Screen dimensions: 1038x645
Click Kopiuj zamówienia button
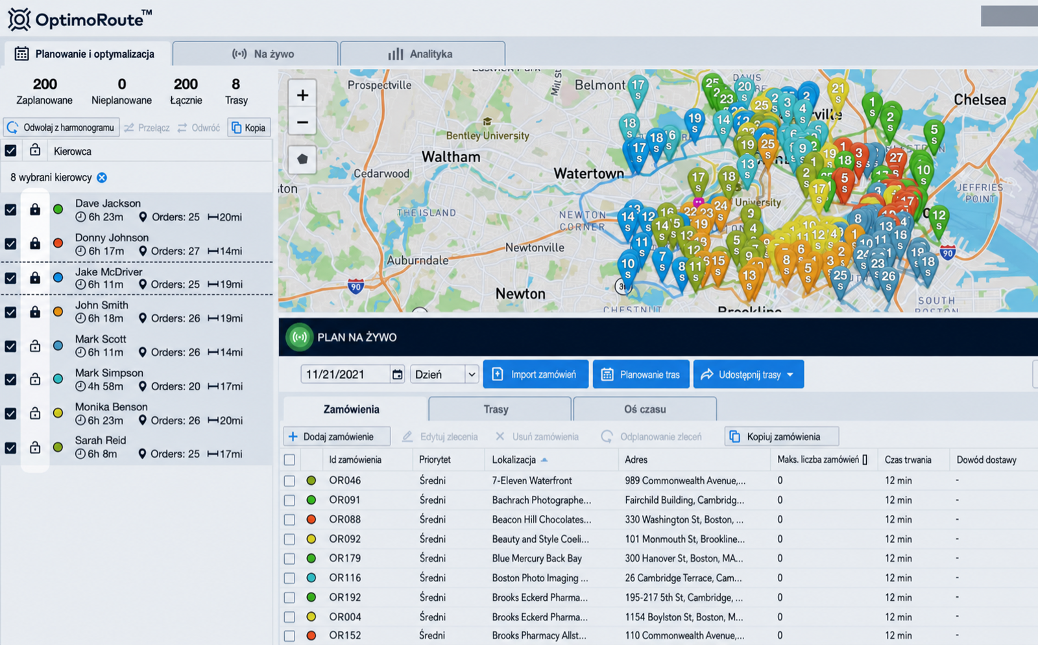point(782,436)
